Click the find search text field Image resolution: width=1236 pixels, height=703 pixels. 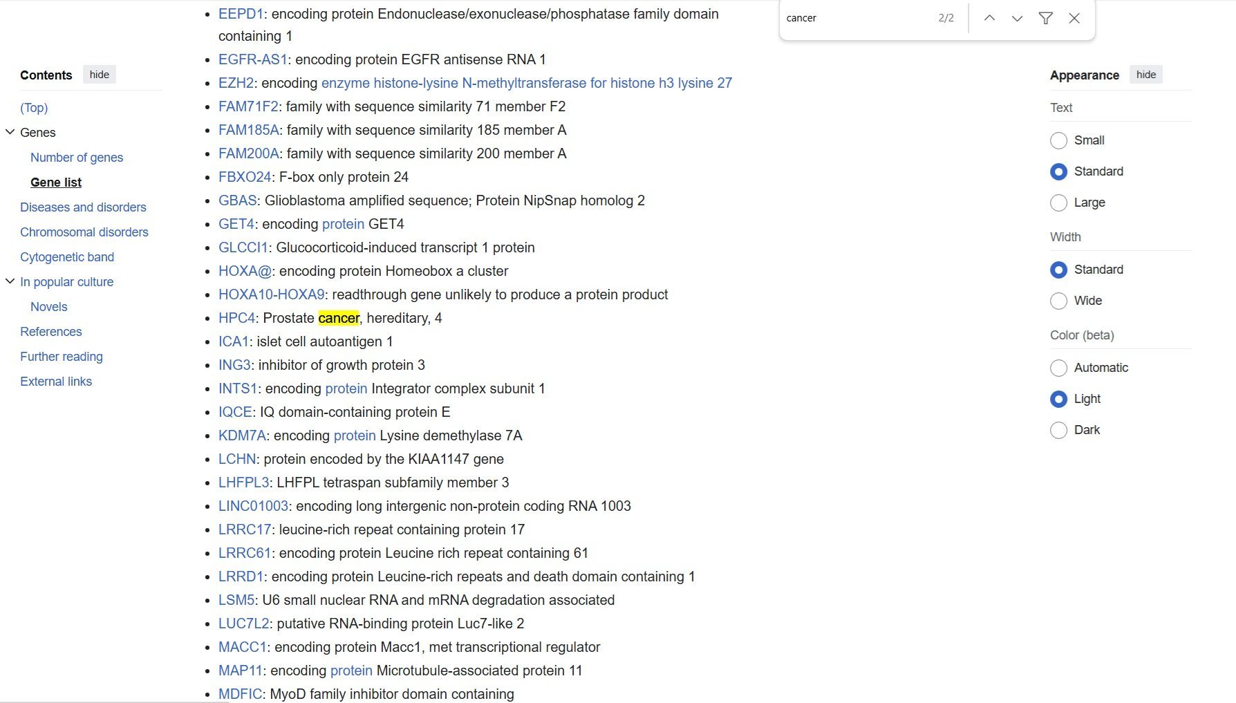point(857,19)
